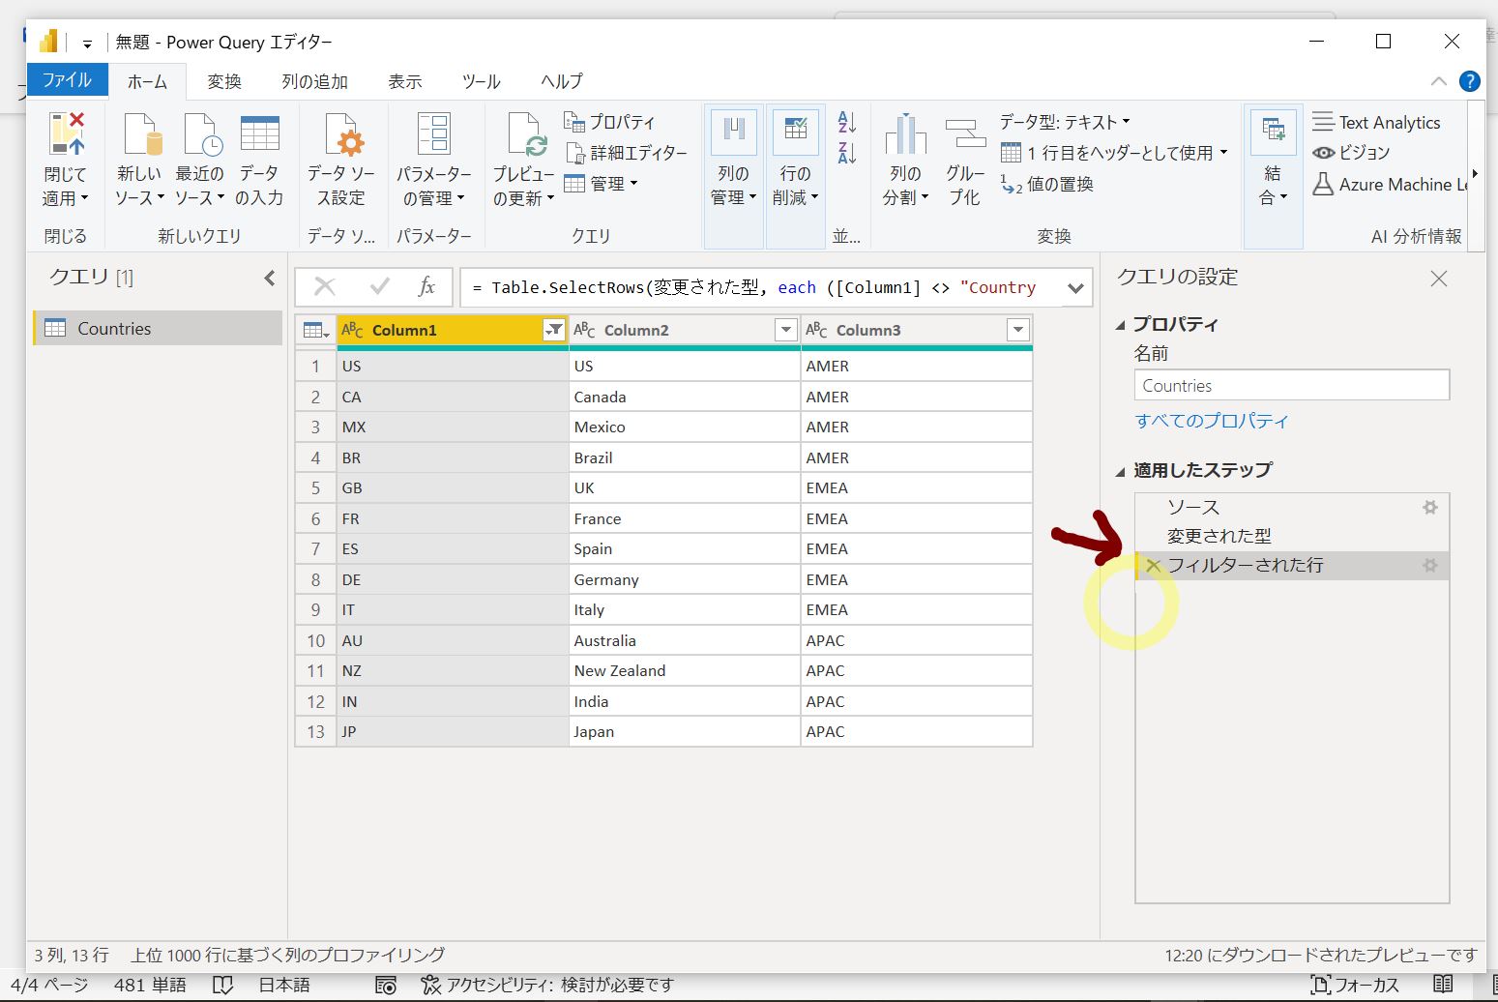Sort ascending with the A-Z icon
This screenshot has width=1498, height=1002.
847,122
